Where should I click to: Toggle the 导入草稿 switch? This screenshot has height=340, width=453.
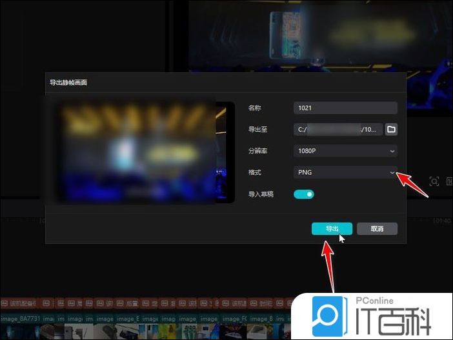304,194
